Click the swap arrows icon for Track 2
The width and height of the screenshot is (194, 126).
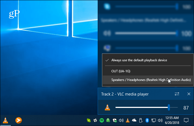(x=177, y=94)
